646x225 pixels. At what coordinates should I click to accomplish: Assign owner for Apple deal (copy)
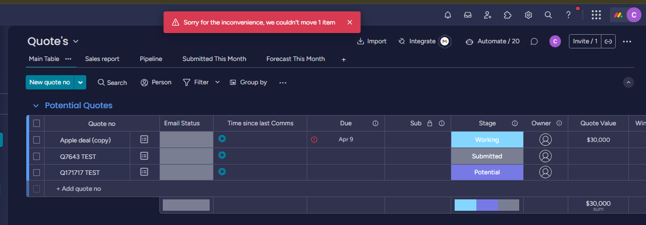(545, 140)
